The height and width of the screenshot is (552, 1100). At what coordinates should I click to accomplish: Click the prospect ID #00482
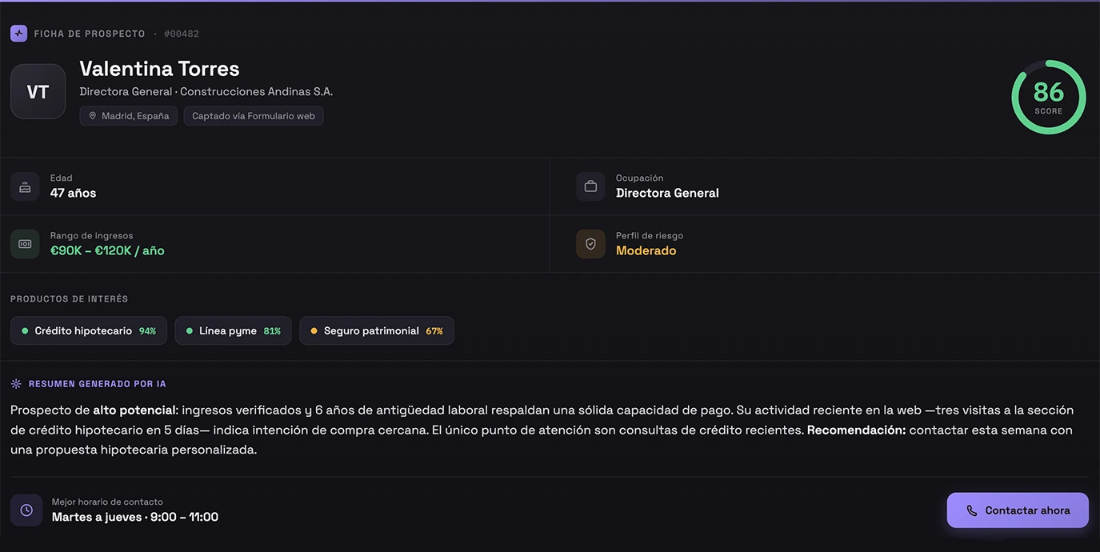[x=182, y=34]
